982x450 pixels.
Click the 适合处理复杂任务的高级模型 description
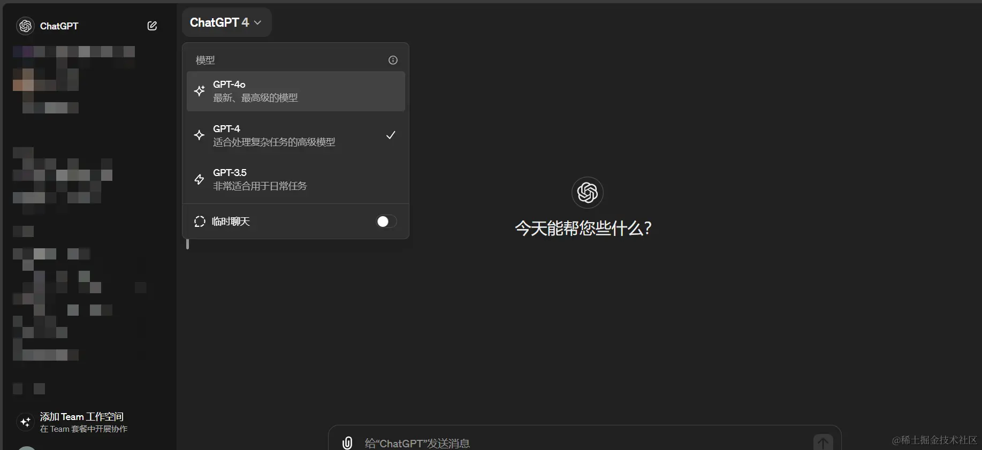[x=274, y=142]
